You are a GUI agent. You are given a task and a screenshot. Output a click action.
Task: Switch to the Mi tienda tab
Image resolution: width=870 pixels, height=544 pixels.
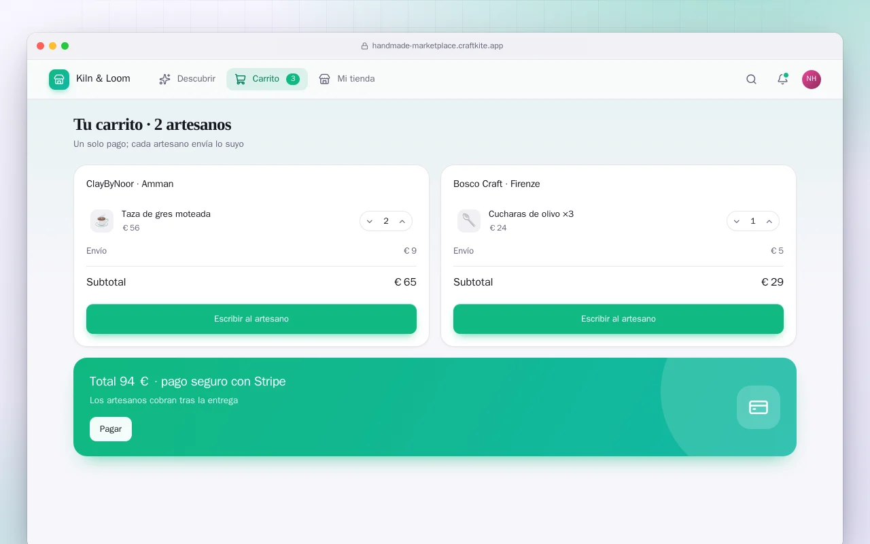(347, 79)
